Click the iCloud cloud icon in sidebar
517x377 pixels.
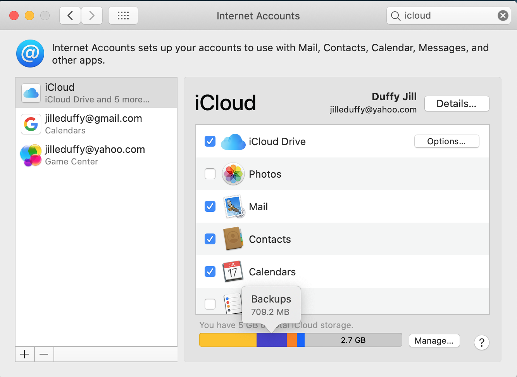[31, 93]
